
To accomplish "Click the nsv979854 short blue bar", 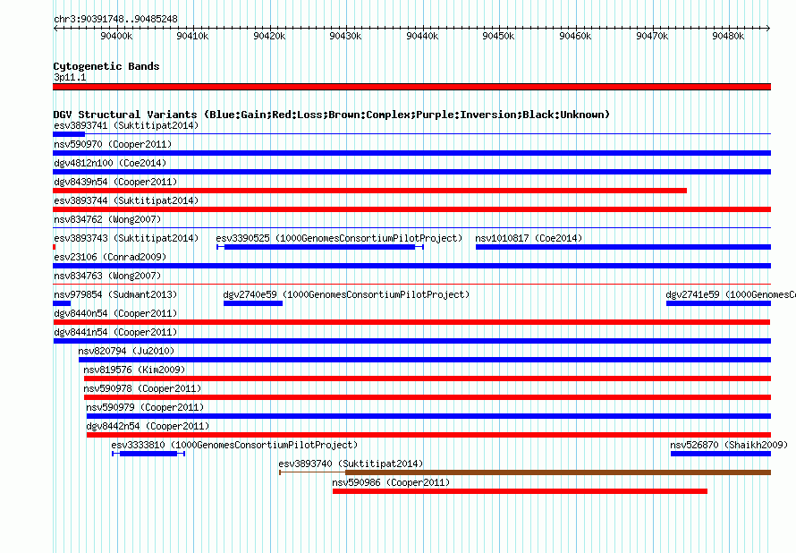I will click(x=62, y=303).
